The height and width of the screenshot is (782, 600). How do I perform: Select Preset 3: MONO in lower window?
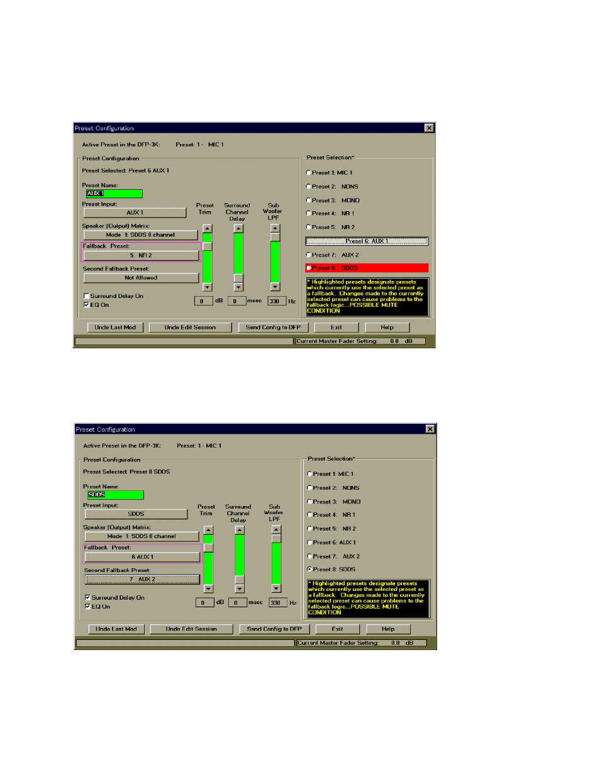coord(334,502)
